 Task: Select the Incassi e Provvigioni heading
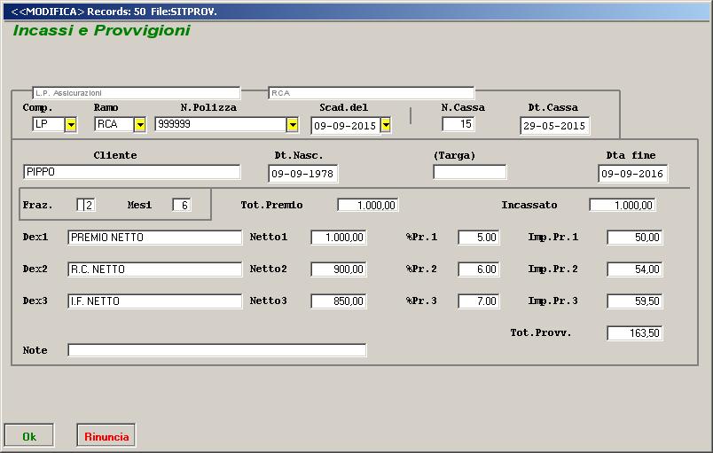(101, 30)
